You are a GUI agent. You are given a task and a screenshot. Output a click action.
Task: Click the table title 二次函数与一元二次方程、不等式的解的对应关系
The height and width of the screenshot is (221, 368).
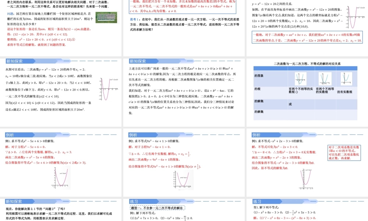(x=308, y=64)
